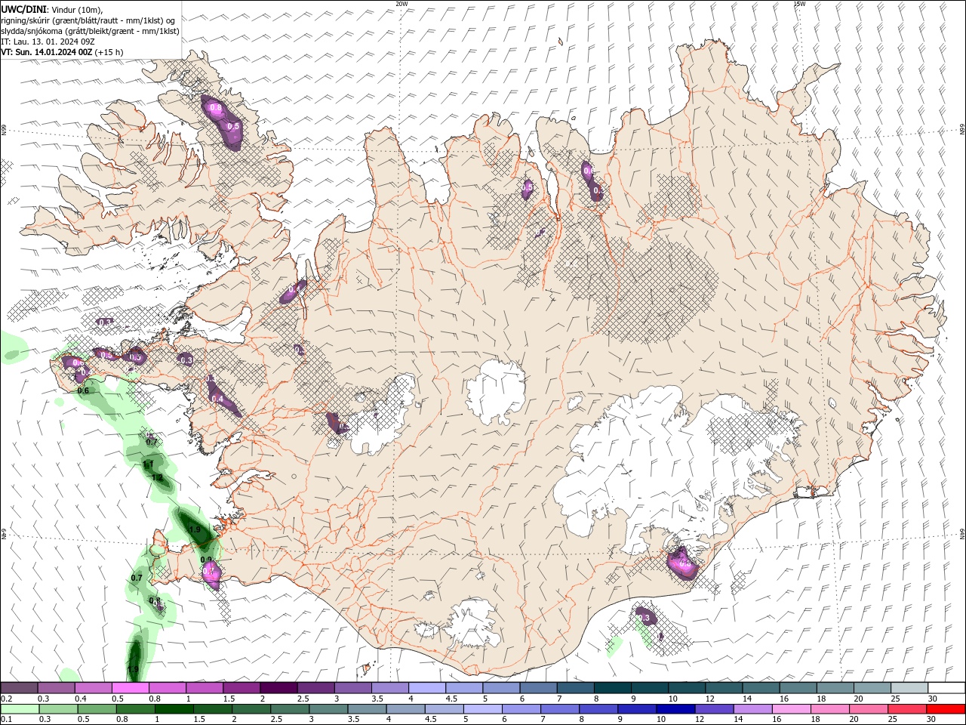Viewport: 966px width, 725px height.
Task: Select the deep navy swatch starting at 10 in rain scale
Action: 675,709
